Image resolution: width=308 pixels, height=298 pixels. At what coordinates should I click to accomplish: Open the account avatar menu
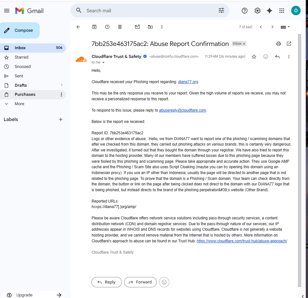tap(296, 11)
